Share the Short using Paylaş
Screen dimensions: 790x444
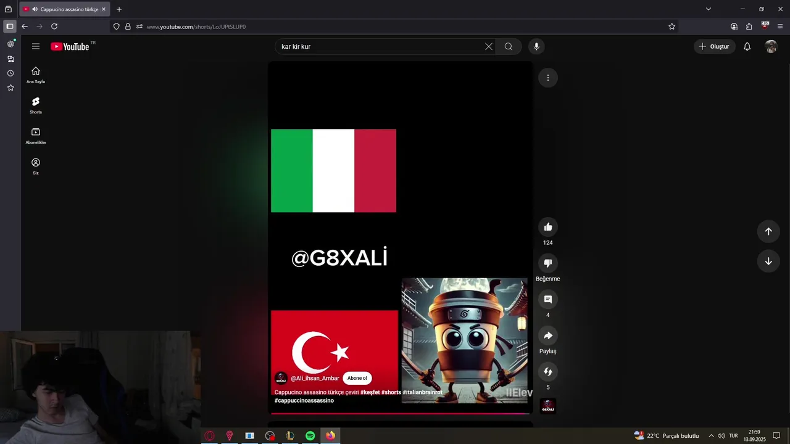point(547,335)
